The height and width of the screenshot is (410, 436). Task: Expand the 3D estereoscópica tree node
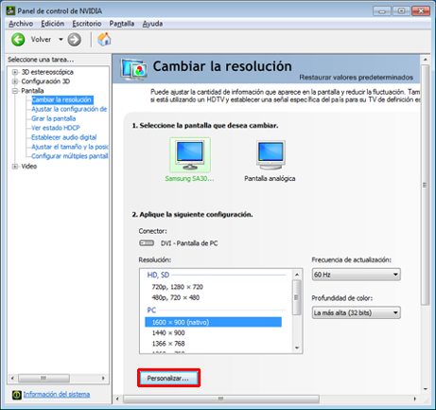pos(15,72)
